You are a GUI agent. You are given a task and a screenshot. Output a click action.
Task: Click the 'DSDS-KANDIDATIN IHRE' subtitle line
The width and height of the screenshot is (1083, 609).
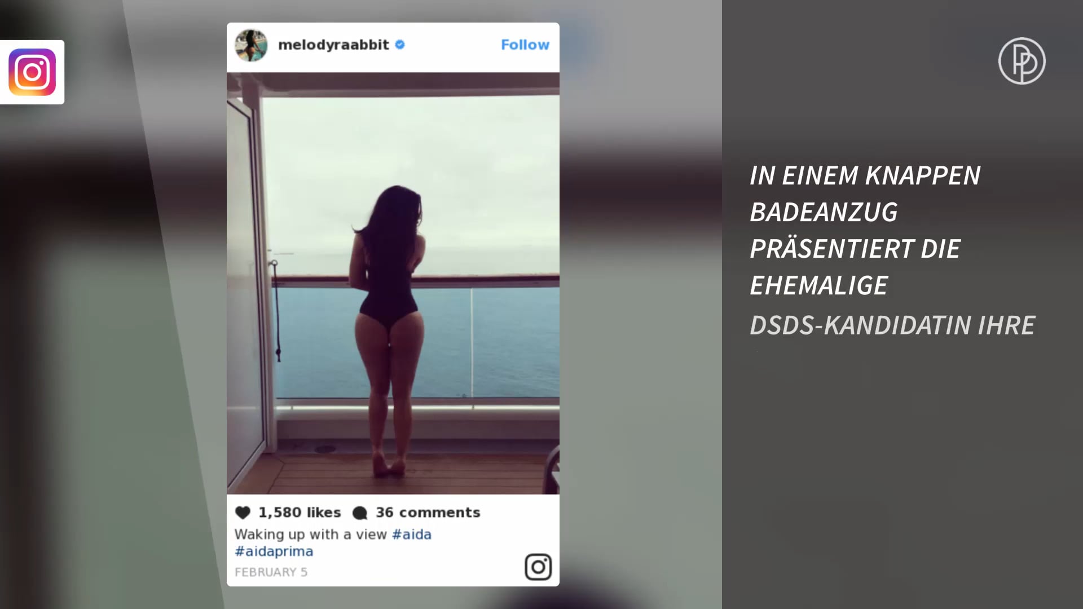pos(892,325)
